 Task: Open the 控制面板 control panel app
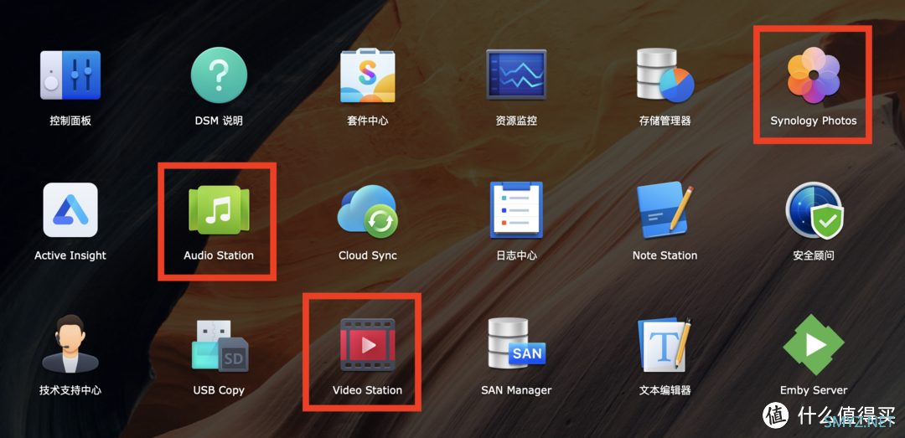point(70,76)
